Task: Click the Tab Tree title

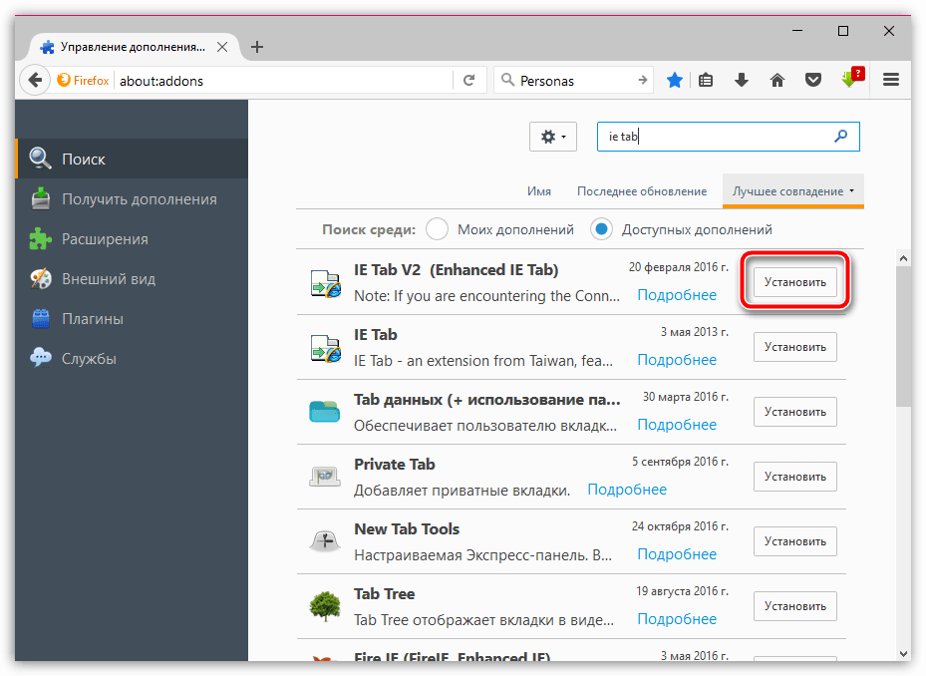Action: click(384, 594)
